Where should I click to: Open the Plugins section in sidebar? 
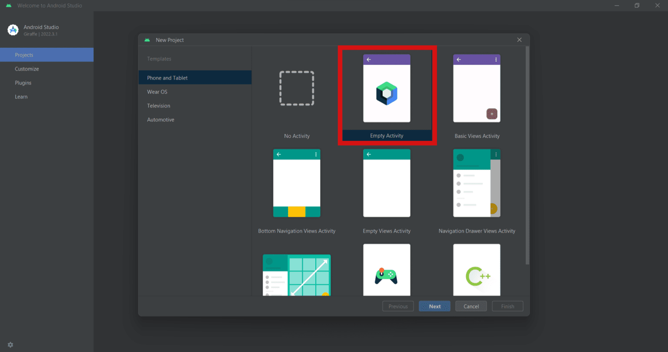coord(47,83)
